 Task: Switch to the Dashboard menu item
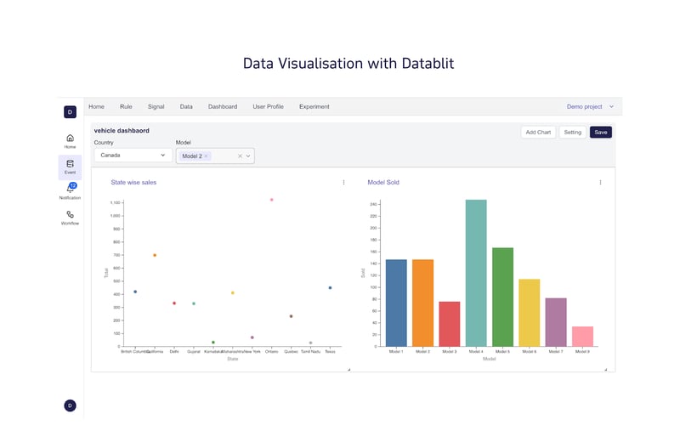click(x=223, y=107)
